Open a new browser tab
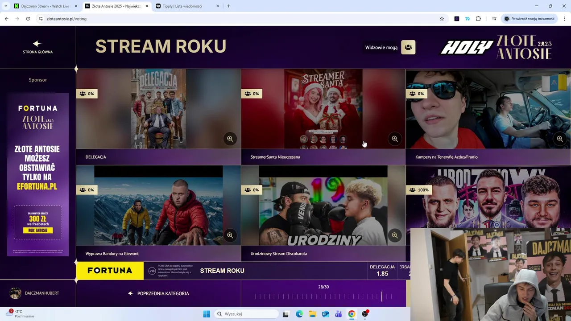 tap(228, 6)
